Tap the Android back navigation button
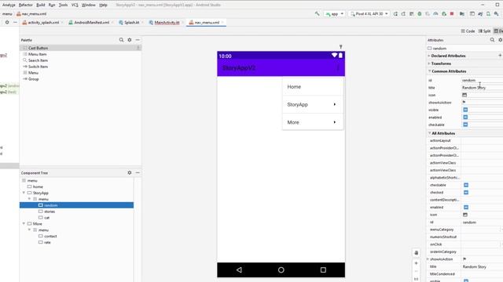This screenshot has width=503, height=282. click(239, 269)
